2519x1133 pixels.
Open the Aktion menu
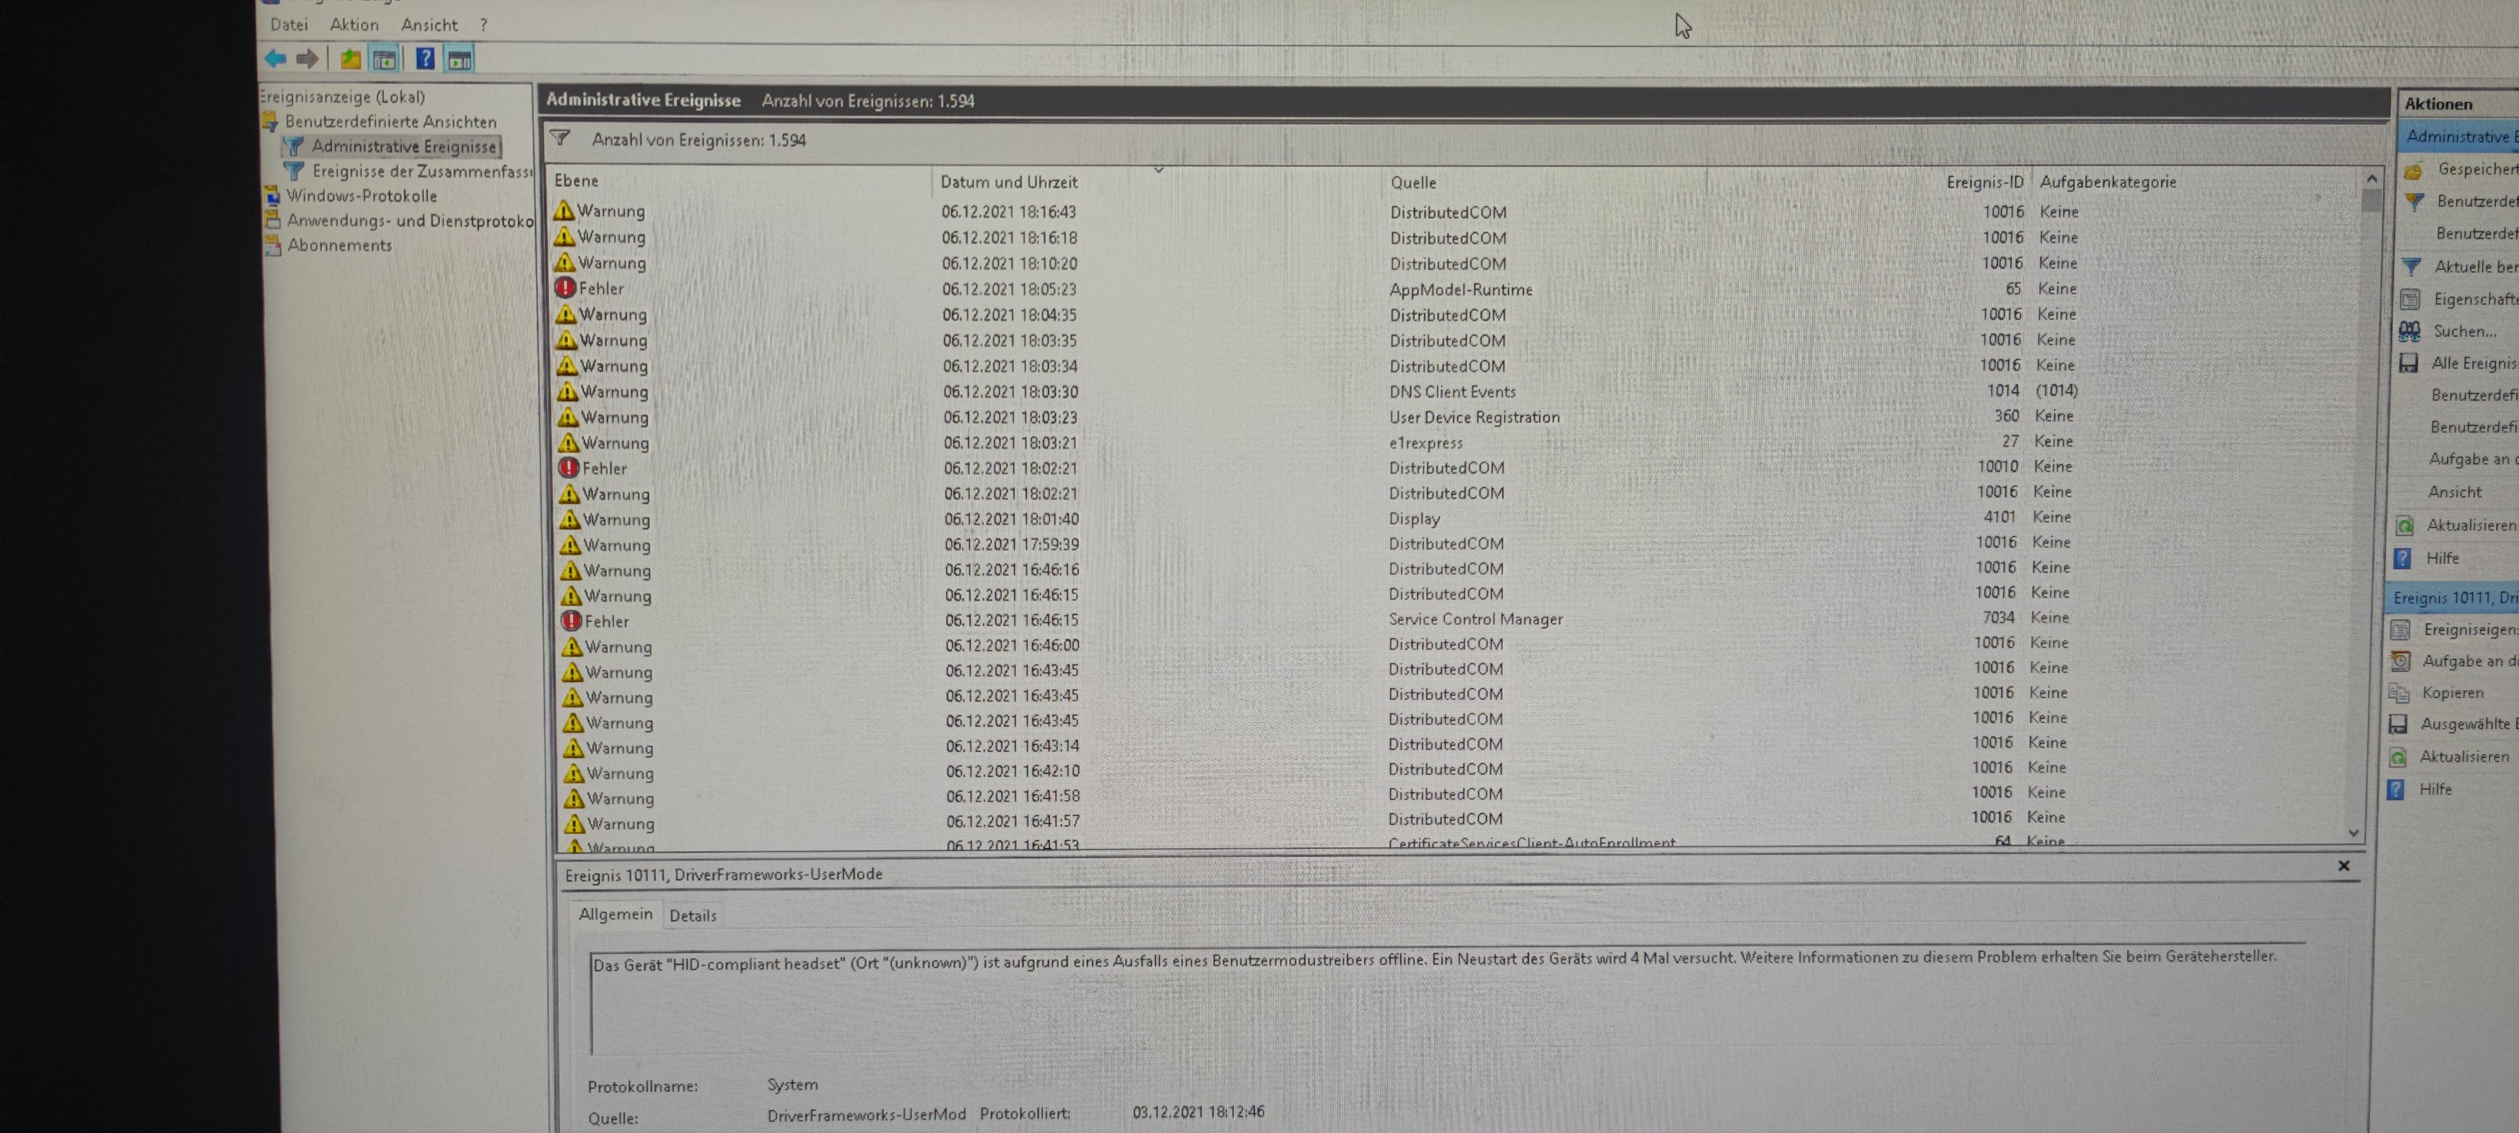(354, 24)
